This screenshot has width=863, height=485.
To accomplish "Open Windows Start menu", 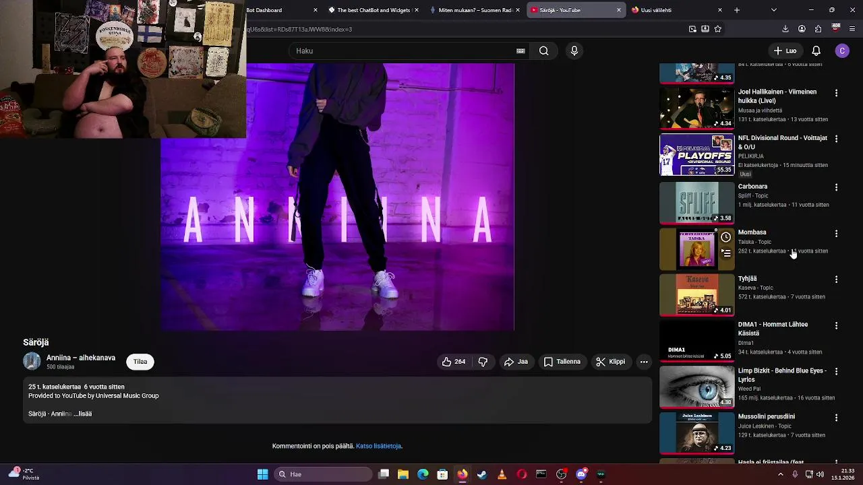I will tap(262, 474).
